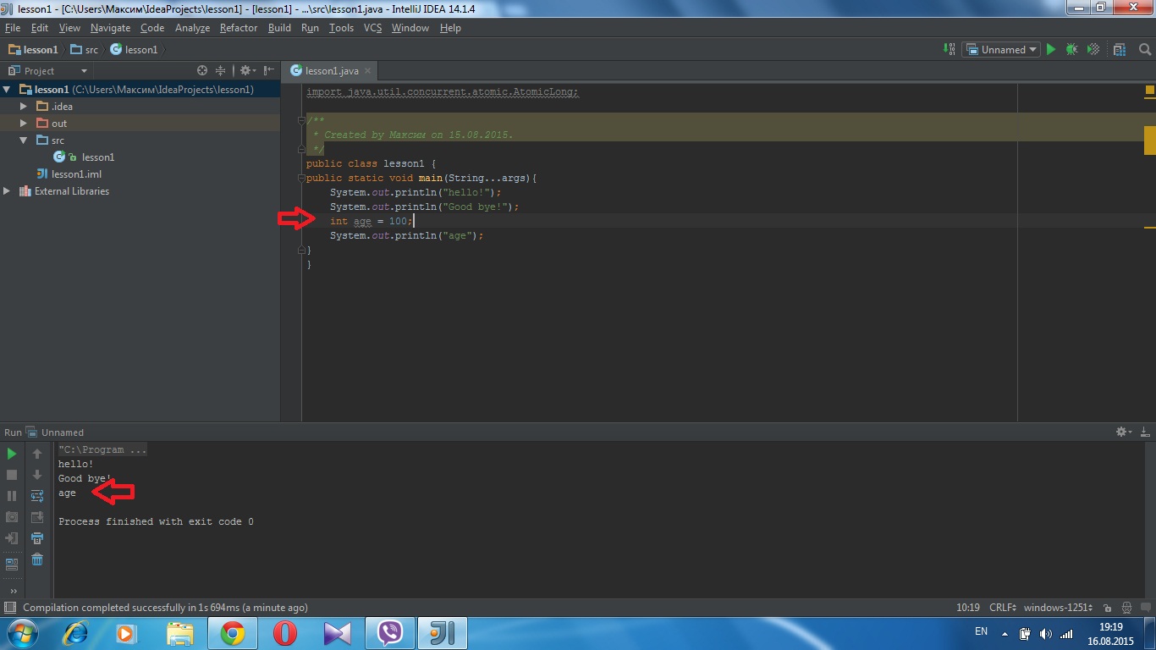Expand the .idea folder in project tree

[24, 107]
